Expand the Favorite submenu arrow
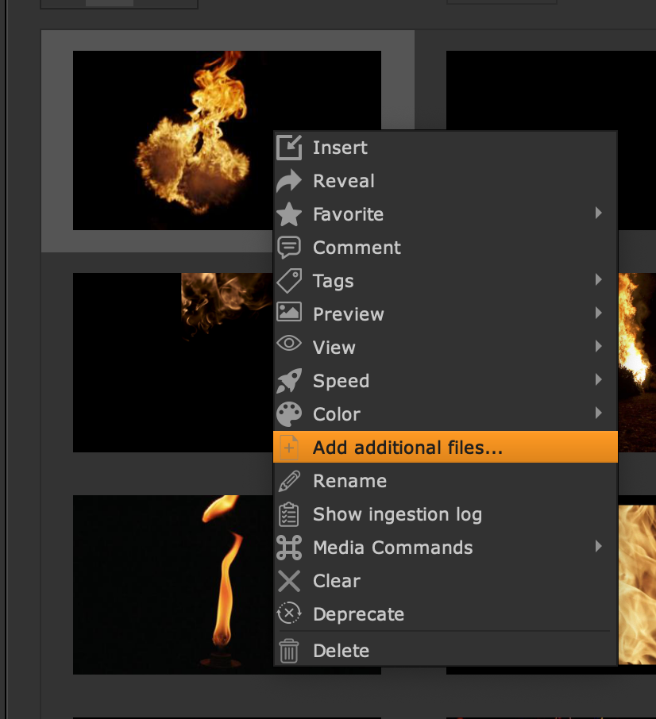This screenshot has height=719, width=656. point(598,213)
